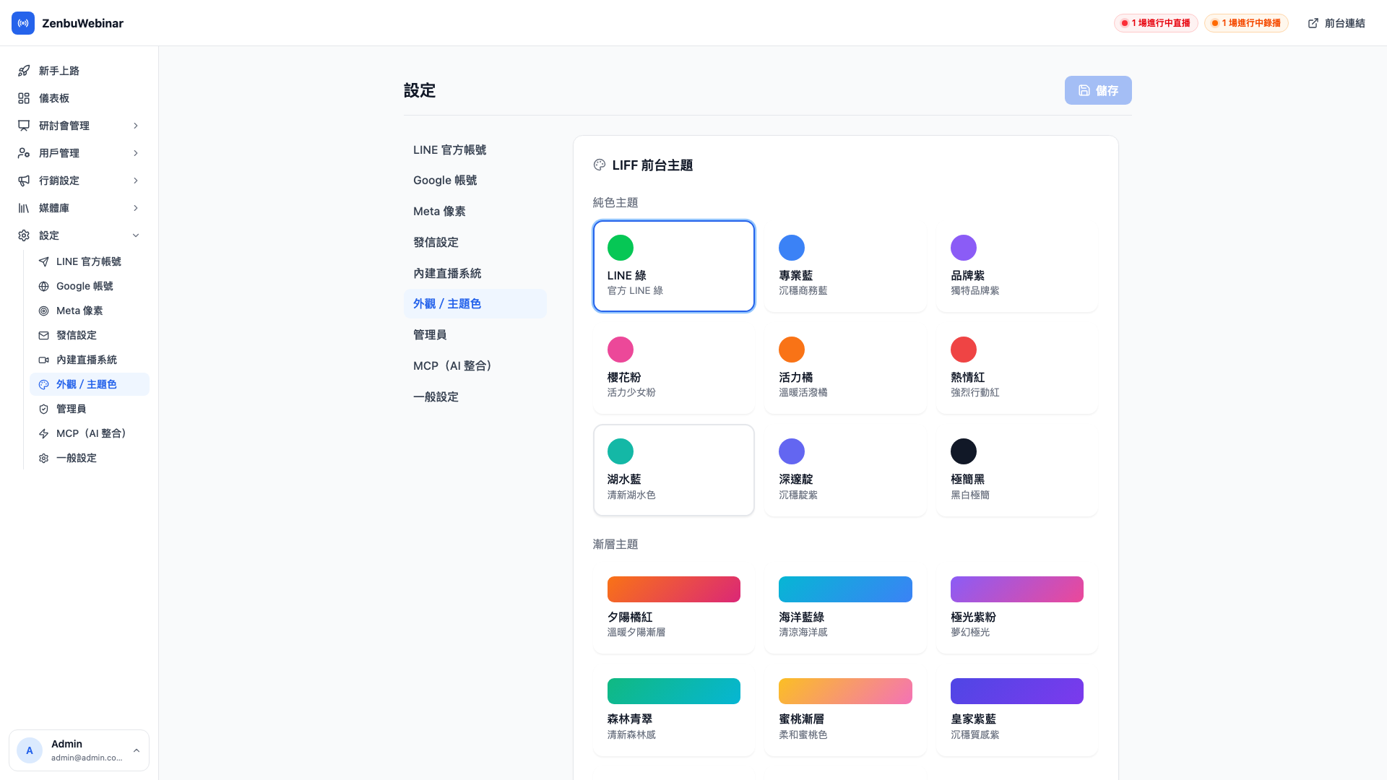Click the 1 場進行中直播 badge
Screen dimensions: 1387x780
tap(1156, 23)
